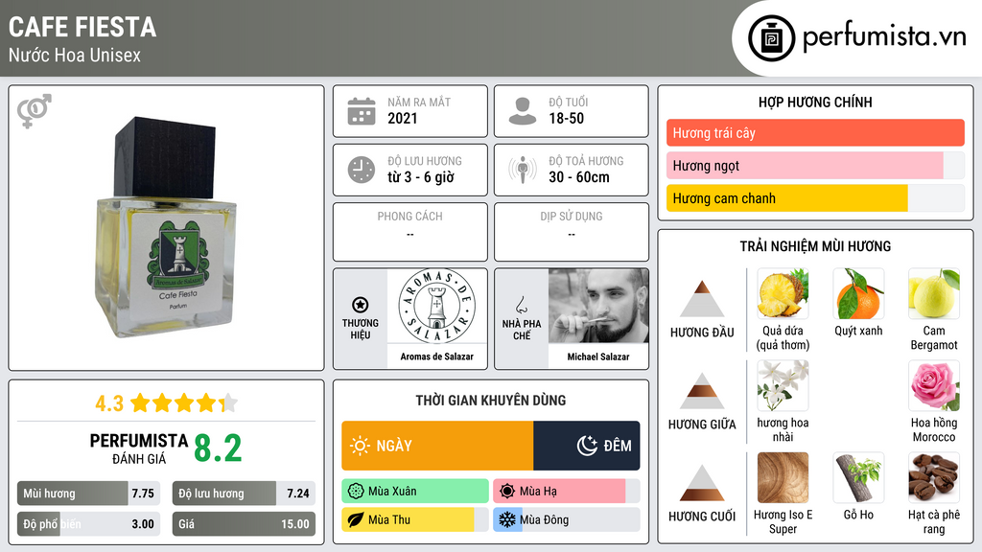Click the Thời Gian Khuyên Dùng heading

click(491, 401)
